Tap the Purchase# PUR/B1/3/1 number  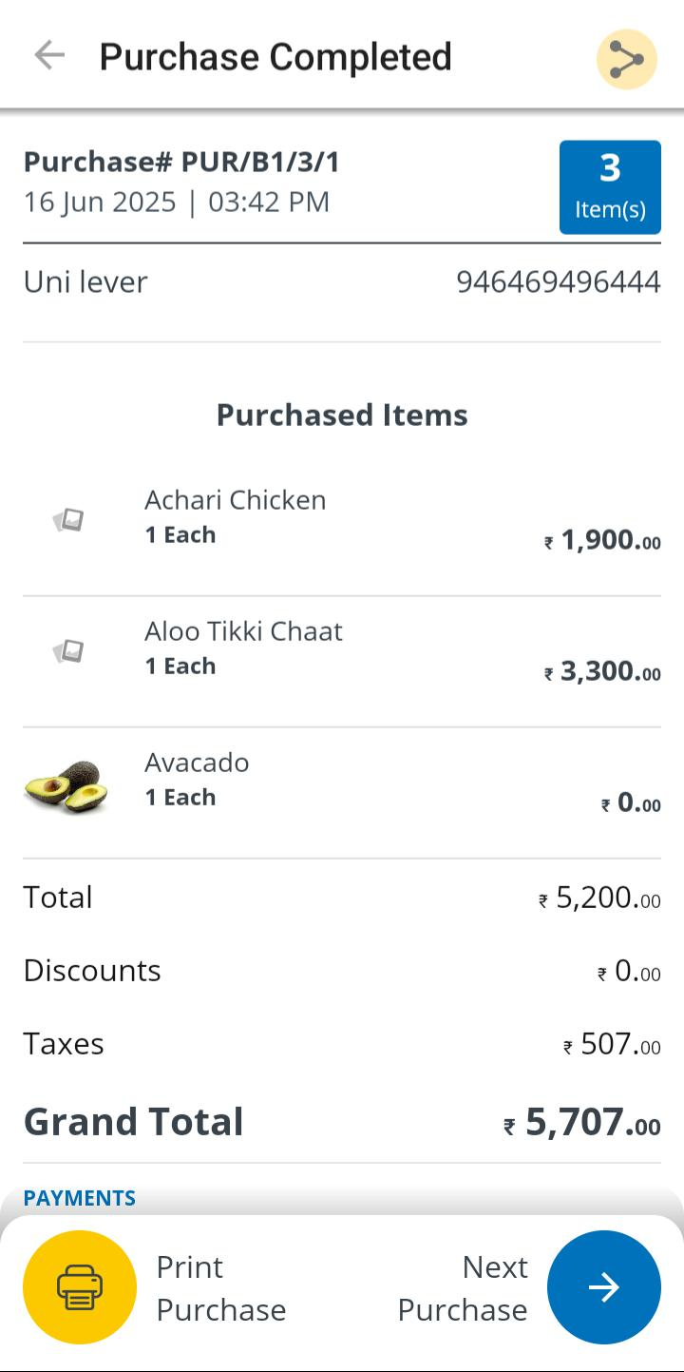[181, 162]
